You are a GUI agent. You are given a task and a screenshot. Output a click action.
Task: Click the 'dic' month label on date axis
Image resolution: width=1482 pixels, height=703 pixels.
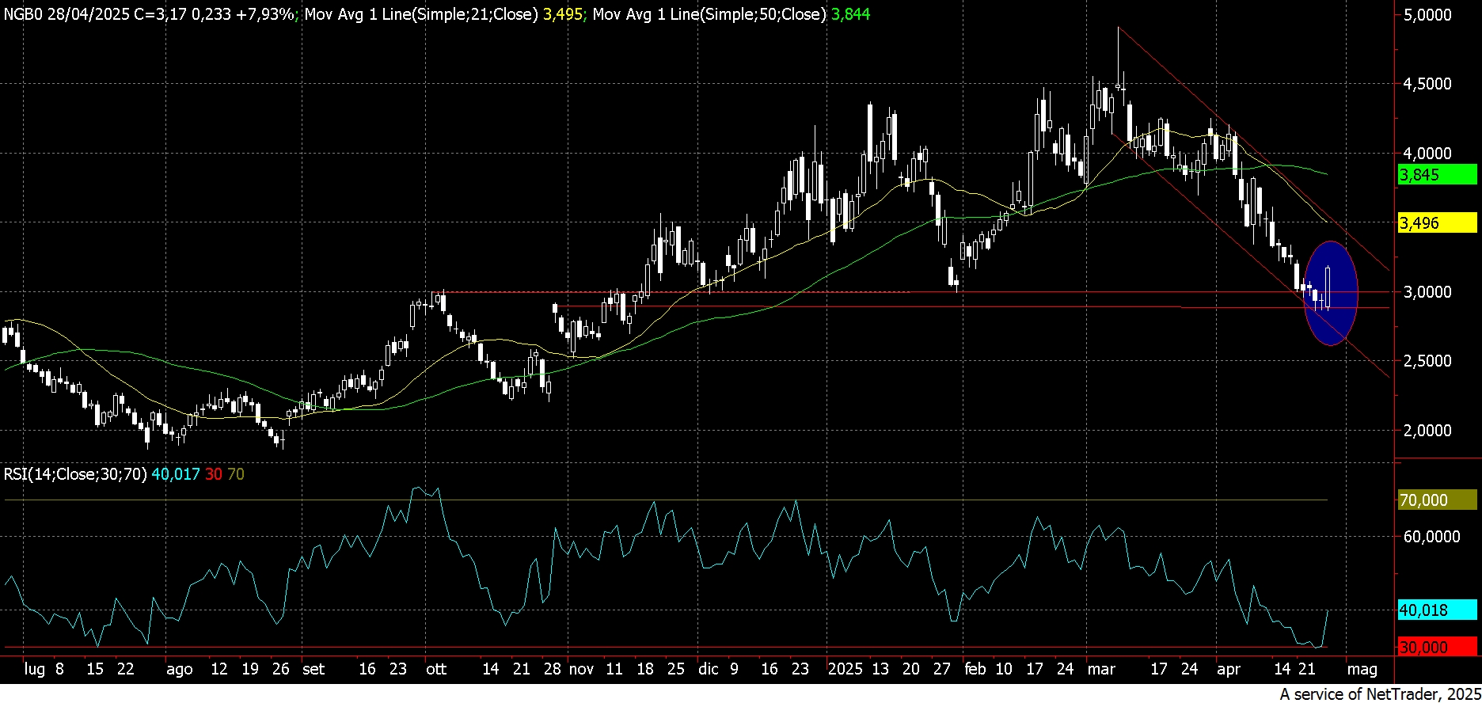tap(709, 669)
